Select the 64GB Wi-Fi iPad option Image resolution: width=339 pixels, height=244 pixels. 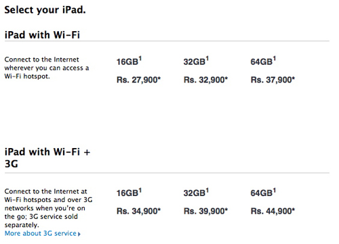263,61
